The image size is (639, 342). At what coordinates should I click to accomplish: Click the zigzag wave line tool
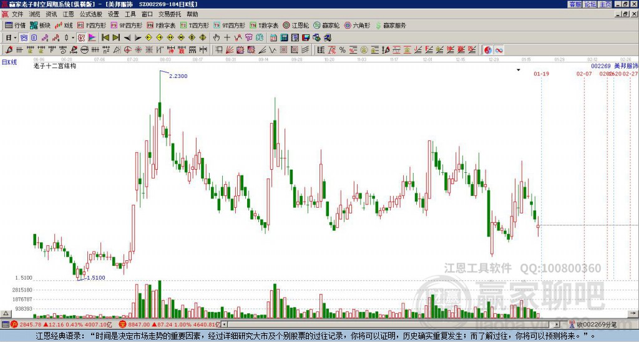tap(238, 38)
